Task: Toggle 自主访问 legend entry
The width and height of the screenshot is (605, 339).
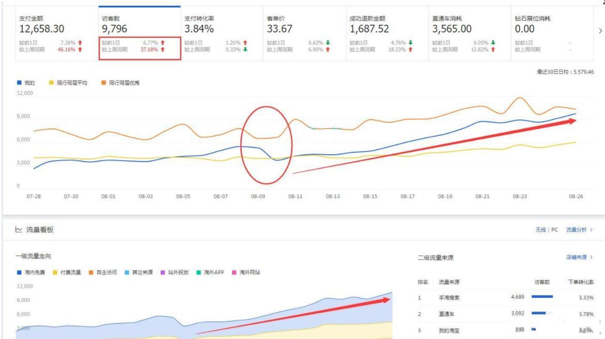Action: click(x=102, y=272)
